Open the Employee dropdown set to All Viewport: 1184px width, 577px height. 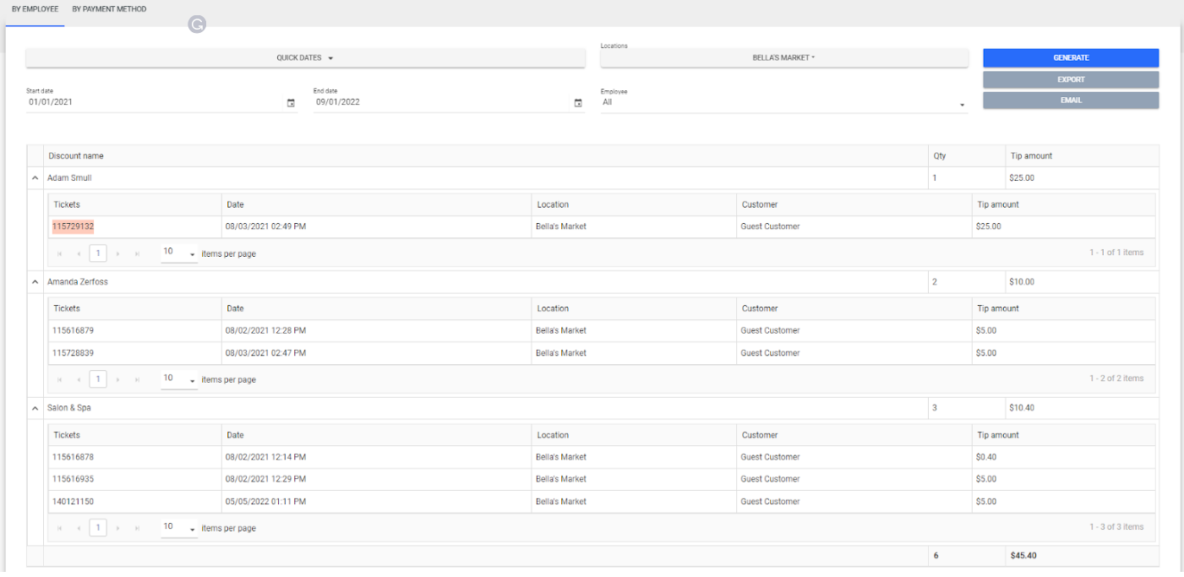pyautogui.click(x=783, y=103)
